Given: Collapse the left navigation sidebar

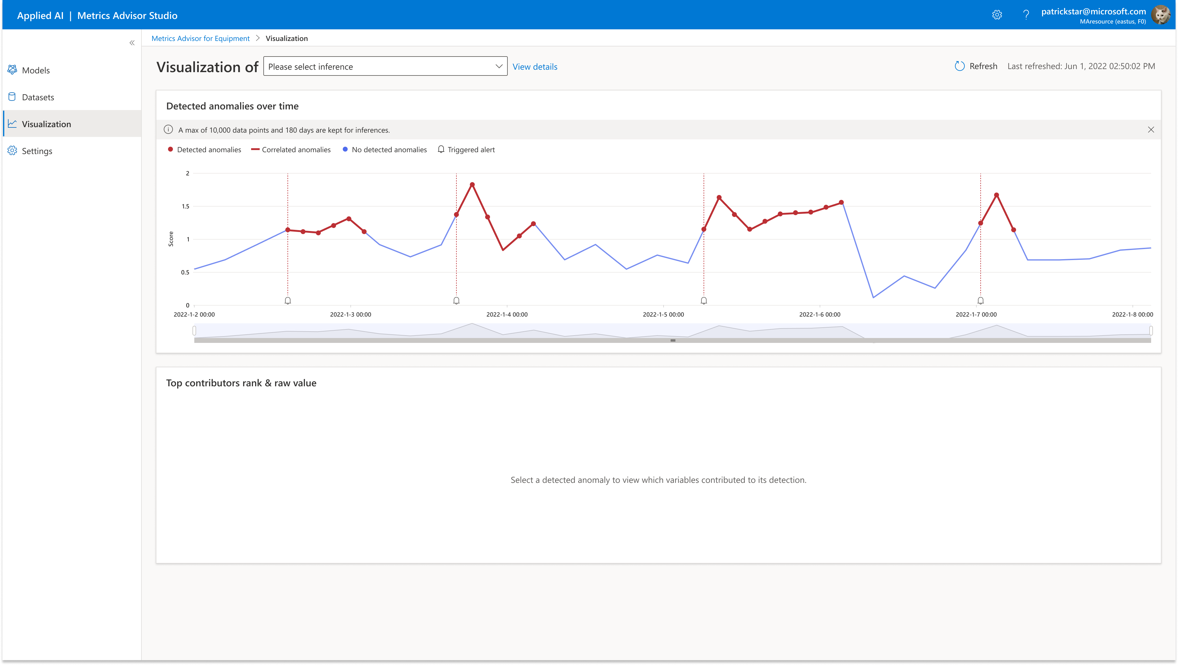Looking at the screenshot, I should tap(132, 42).
